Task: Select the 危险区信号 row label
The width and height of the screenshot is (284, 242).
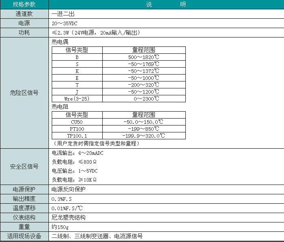Action: (24, 93)
